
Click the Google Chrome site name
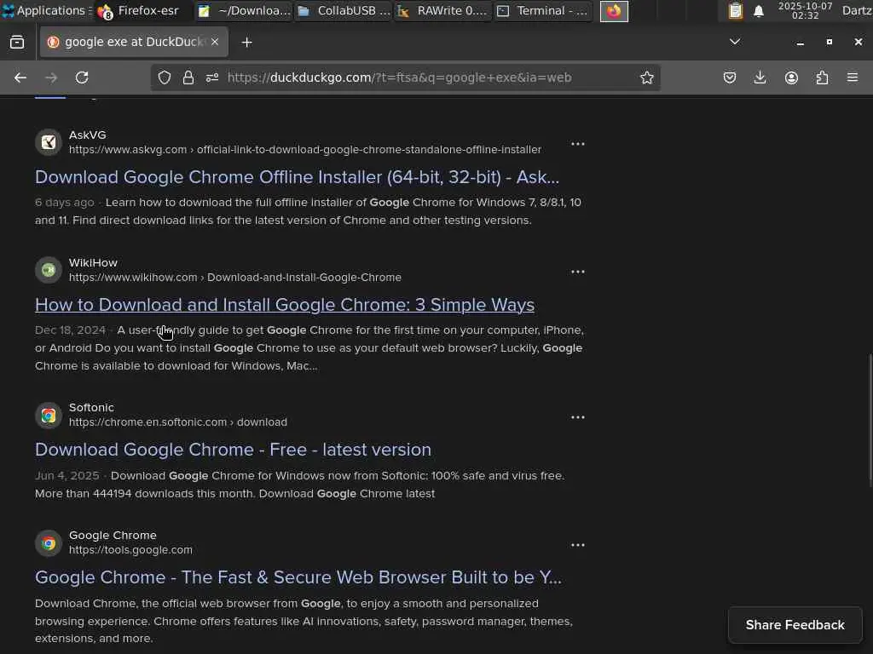113,536
